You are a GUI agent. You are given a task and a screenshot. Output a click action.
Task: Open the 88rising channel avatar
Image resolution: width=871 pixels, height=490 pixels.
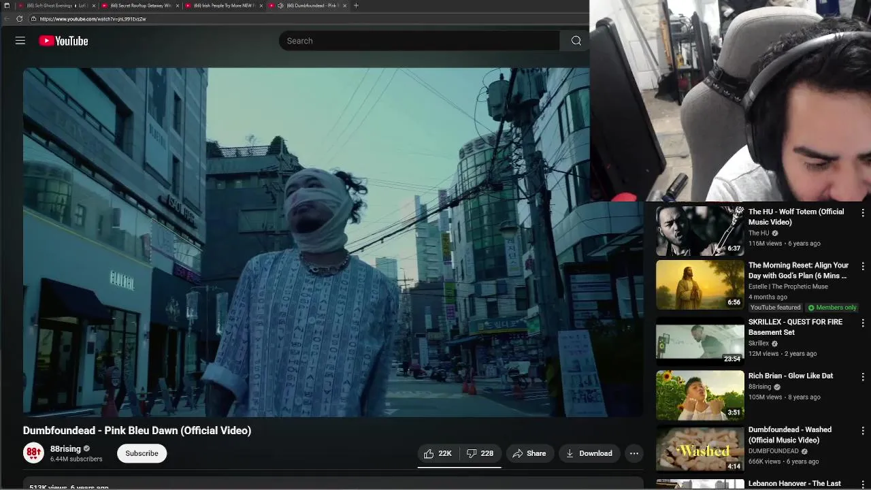(33, 453)
